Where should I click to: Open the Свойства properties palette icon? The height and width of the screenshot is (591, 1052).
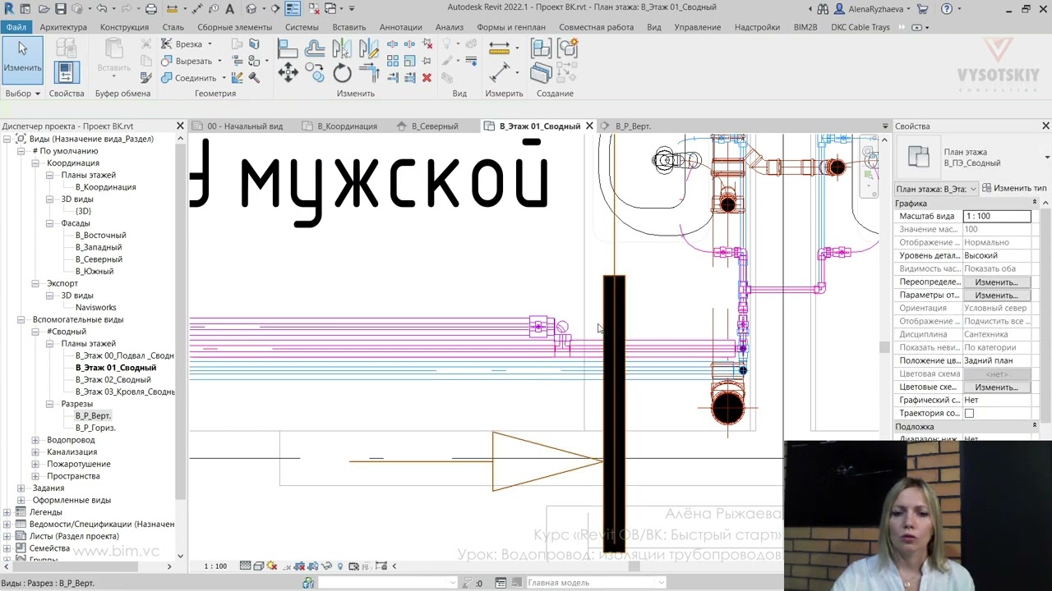[x=66, y=72]
